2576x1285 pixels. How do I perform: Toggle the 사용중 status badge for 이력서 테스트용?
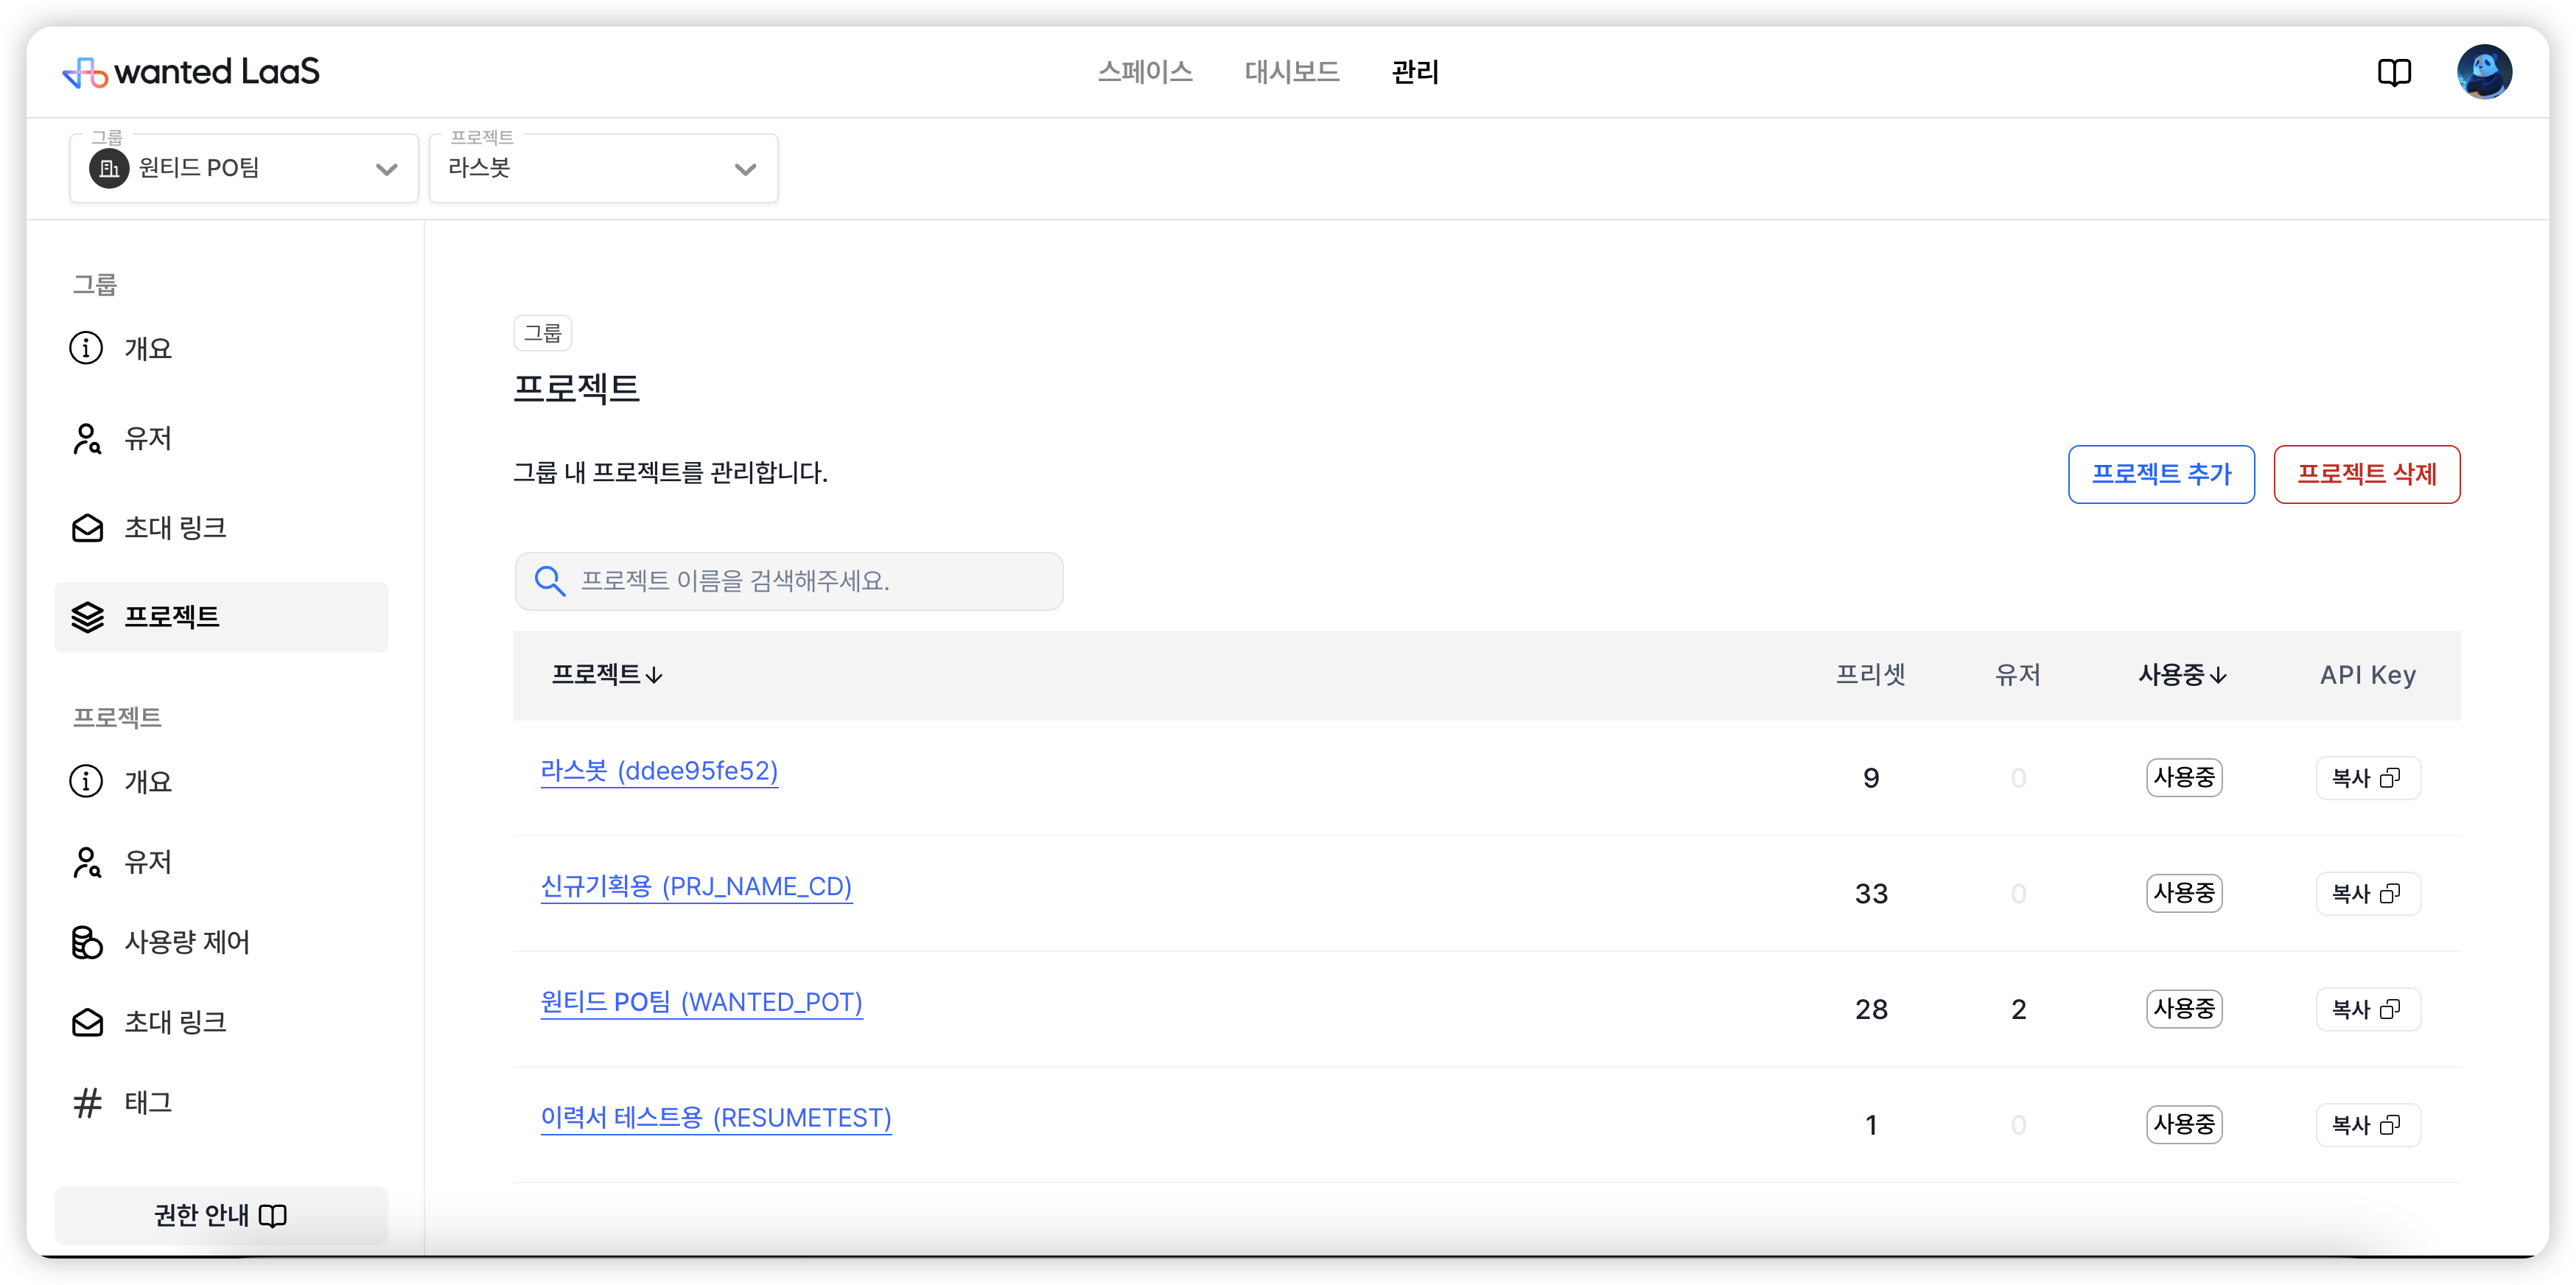[2184, 1125]
